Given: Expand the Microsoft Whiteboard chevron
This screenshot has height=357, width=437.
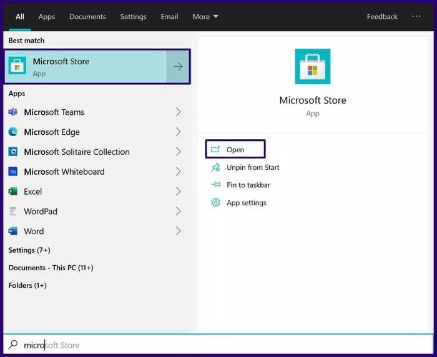Looking at the screenshot, I should tap(179, 172).
